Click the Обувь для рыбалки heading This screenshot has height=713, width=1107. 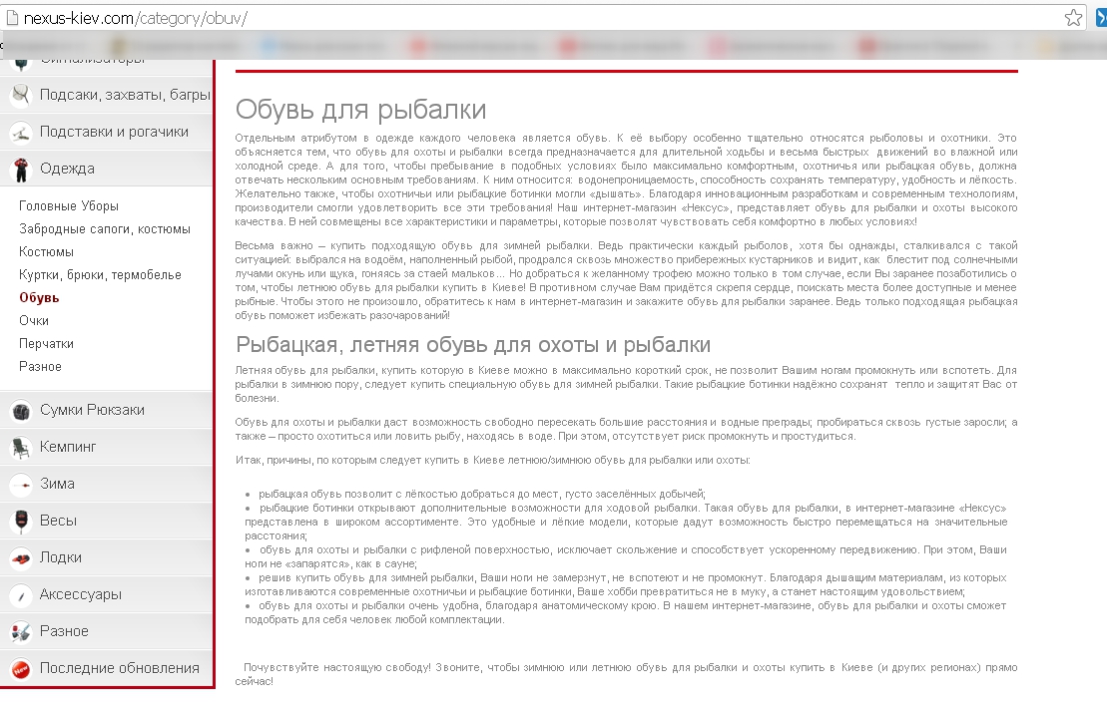pyautogui.click(x=360, y=110)
